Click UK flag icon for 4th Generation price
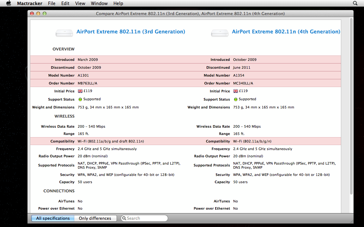Viewport: 364px width, 227px height. pyautogui.click(x=236, y=91)
